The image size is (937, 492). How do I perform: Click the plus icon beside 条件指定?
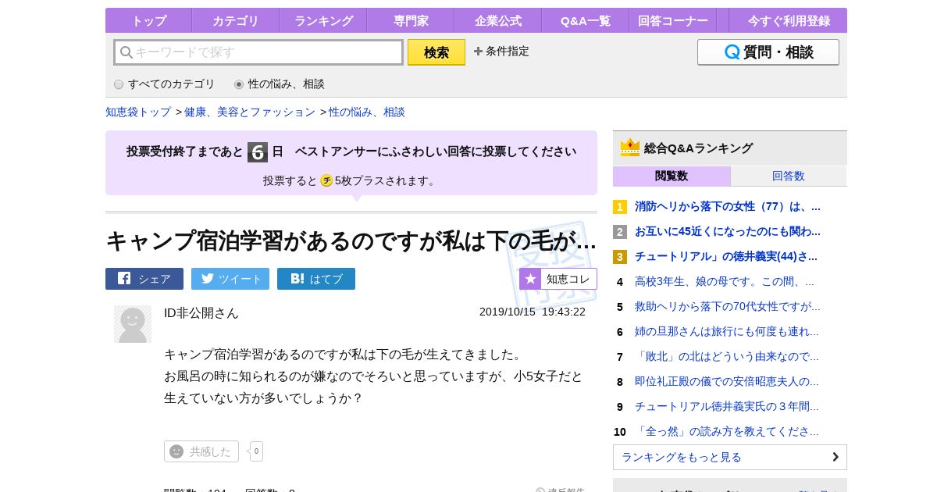tap(478, 51)
